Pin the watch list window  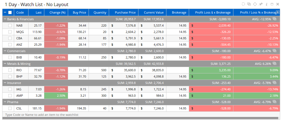click(x=261, y=4)
